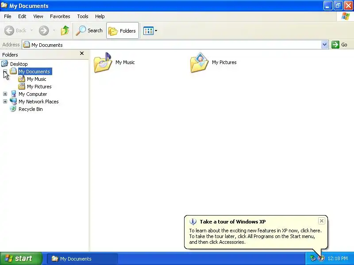Restore down the My Documents window

tap(338, 6)
